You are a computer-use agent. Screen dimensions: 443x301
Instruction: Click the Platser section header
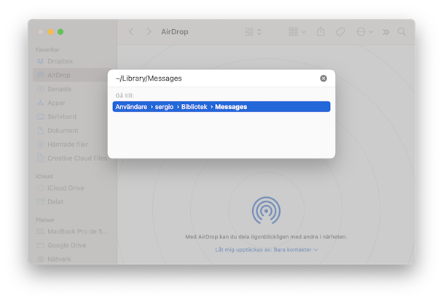(45, 220)
